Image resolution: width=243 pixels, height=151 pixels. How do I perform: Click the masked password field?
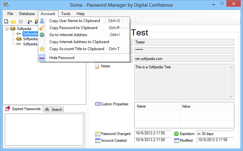tap(184, 50)
